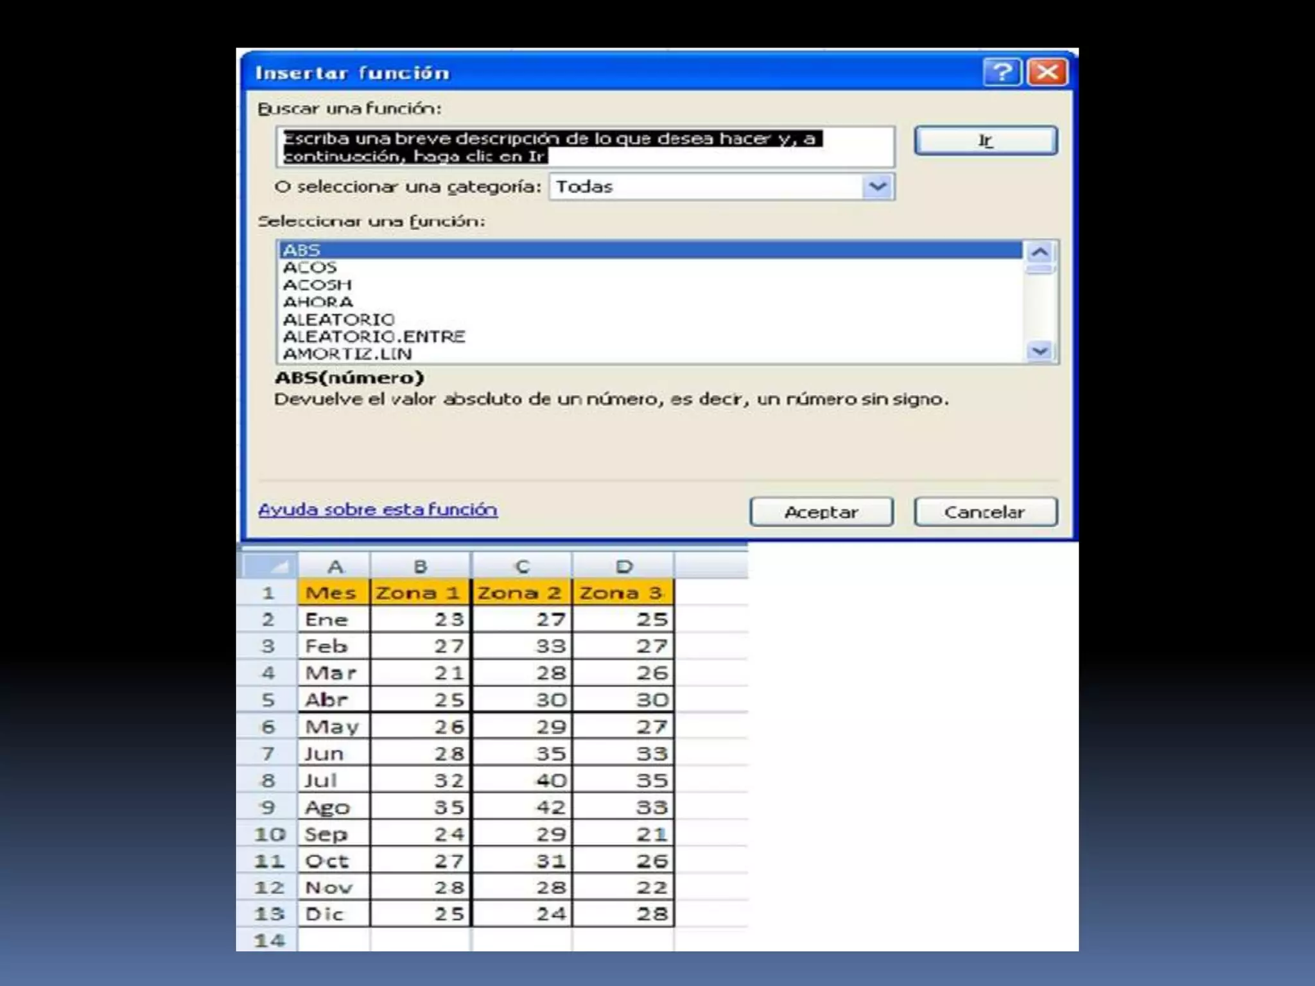1315x986 pixels.
Task: Choose AHORA in the function list
Action: [318, 302]
